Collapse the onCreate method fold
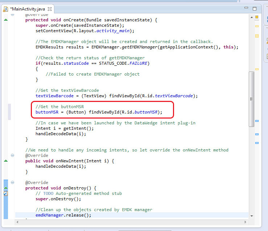This screenshot has width=268, height=231. click(x=13, y=15)
